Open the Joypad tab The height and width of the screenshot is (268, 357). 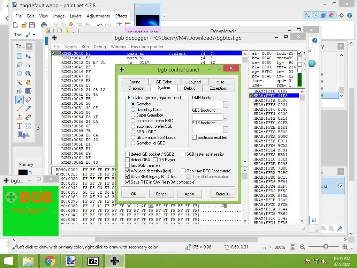point(195,82)
